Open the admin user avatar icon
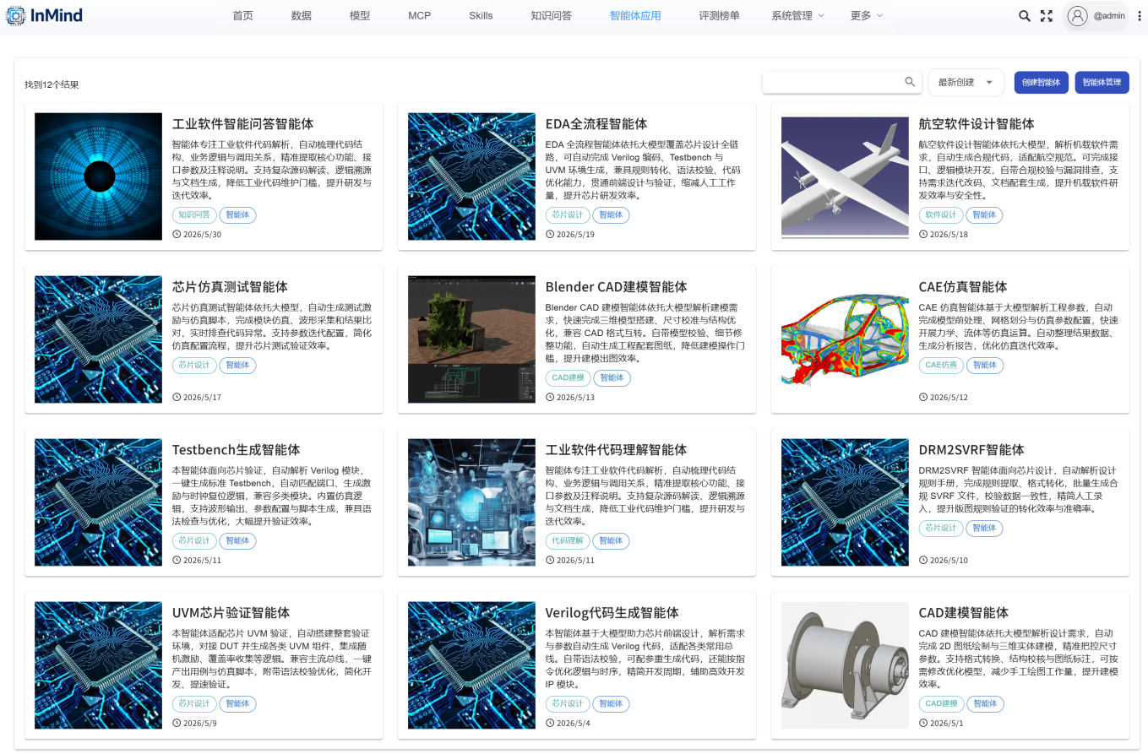Viewport: 1148px width, 754px height. (x=1077, y=16)
